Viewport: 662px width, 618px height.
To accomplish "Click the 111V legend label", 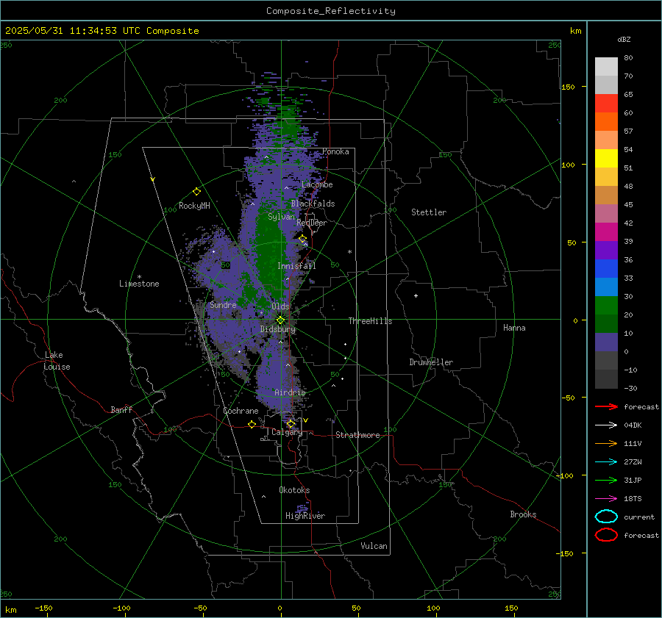I will click(633, 443).
